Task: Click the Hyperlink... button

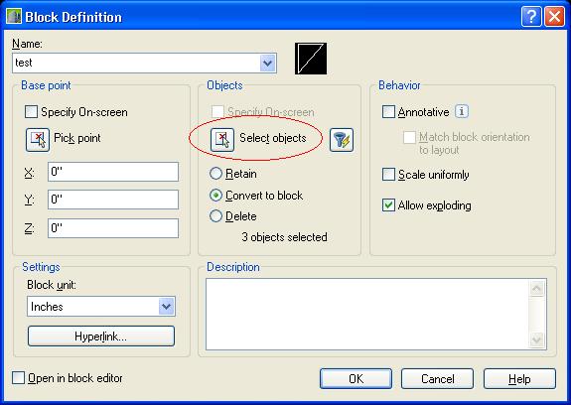Action: click(x=101, y=336)
